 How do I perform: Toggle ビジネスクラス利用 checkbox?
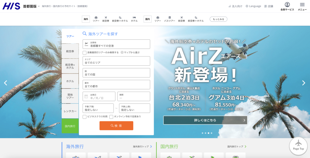pos(84,117)
